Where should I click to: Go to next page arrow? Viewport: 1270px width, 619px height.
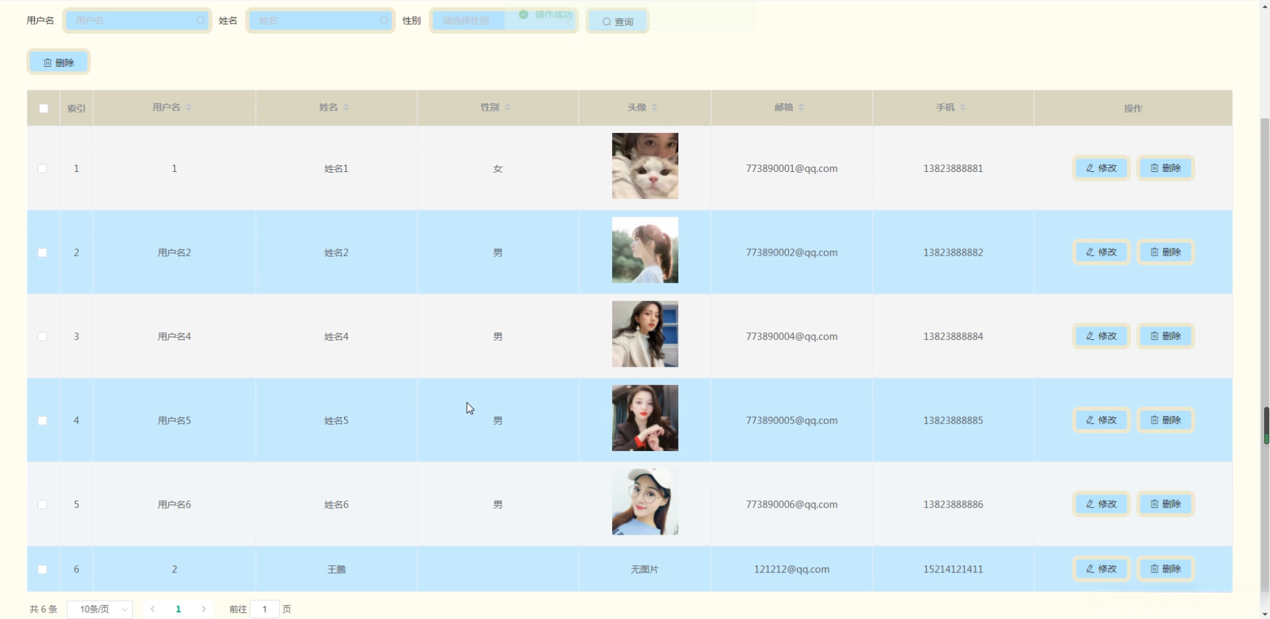(x=204, y=609)
